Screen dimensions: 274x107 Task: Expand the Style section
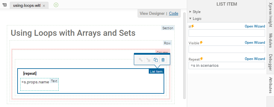coord(195,12)
